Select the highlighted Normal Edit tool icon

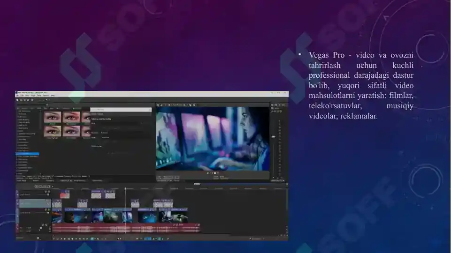92,239
